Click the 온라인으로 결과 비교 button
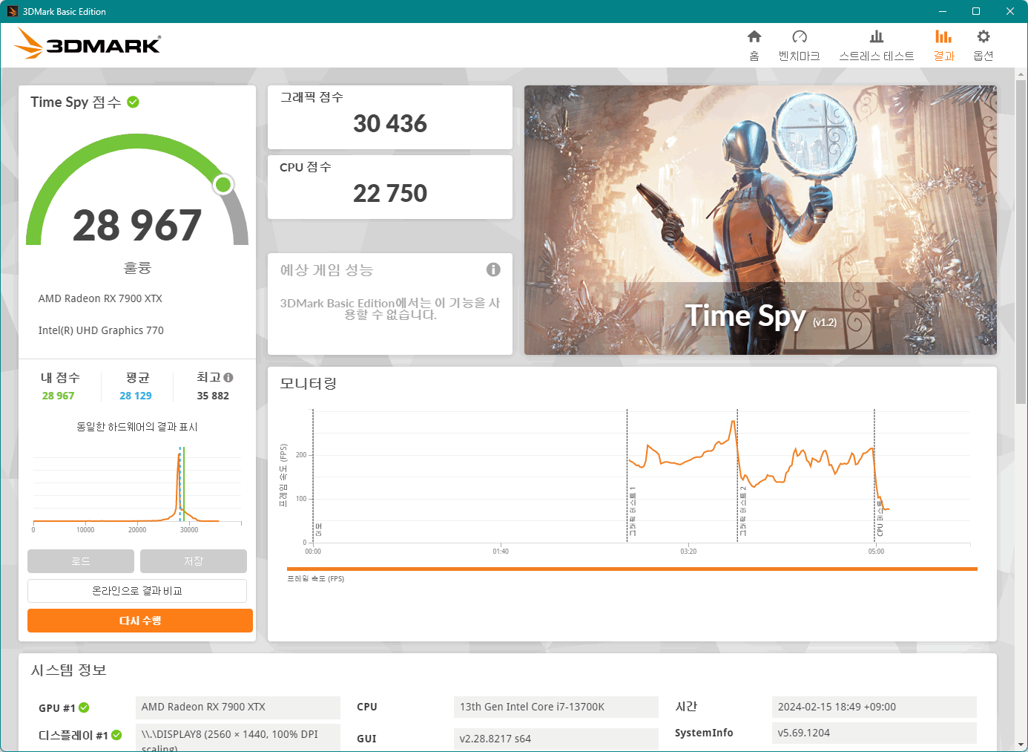 (x=137, y=591)
